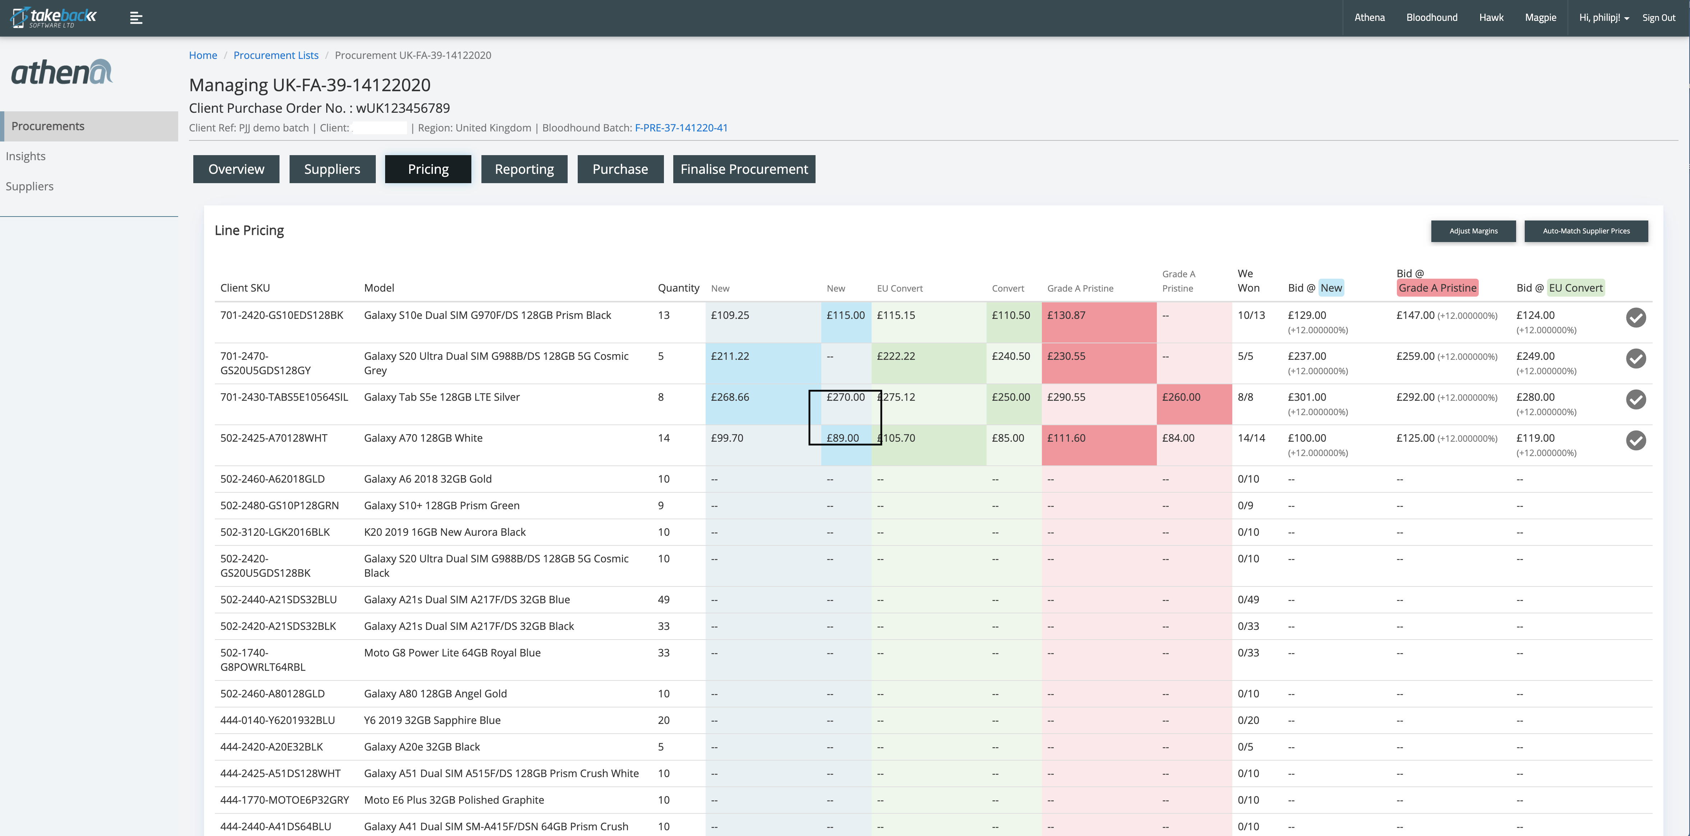Click the Moto G8 Power Lite 64GB Royal Blue row
1690x836 pixels.
pos(933,660)
